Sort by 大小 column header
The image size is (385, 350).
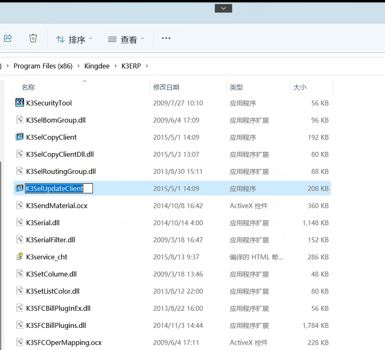[300, 87]
